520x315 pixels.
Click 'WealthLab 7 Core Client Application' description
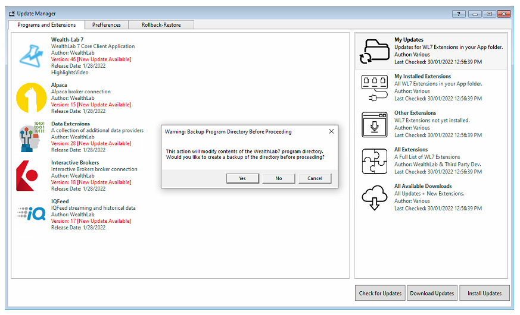[x=93, y=46]
